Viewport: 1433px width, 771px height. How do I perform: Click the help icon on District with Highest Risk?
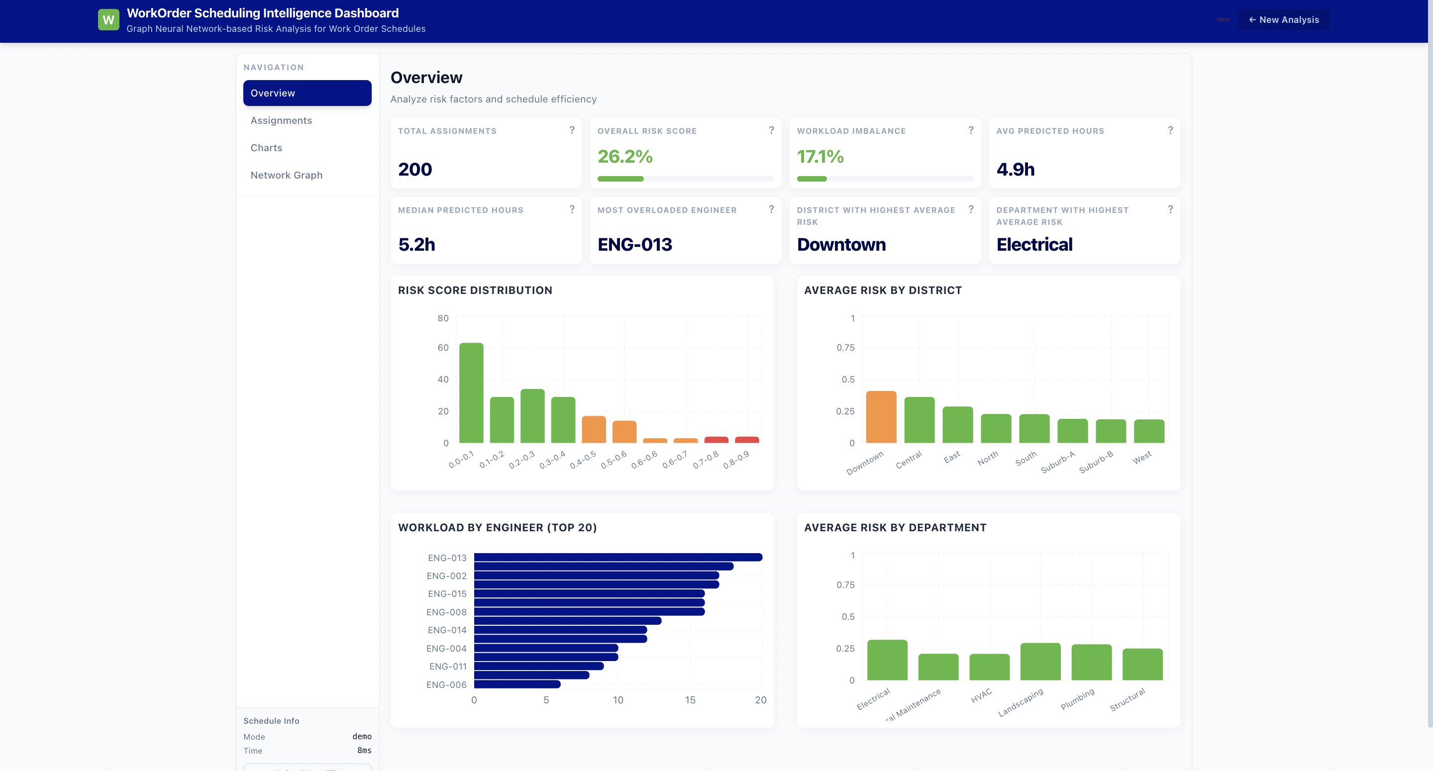(x=971, y=209)
